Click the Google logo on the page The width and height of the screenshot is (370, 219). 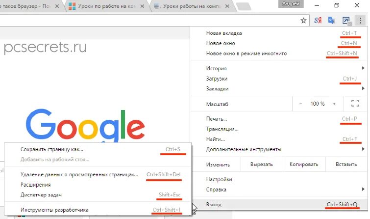point(85,126)
